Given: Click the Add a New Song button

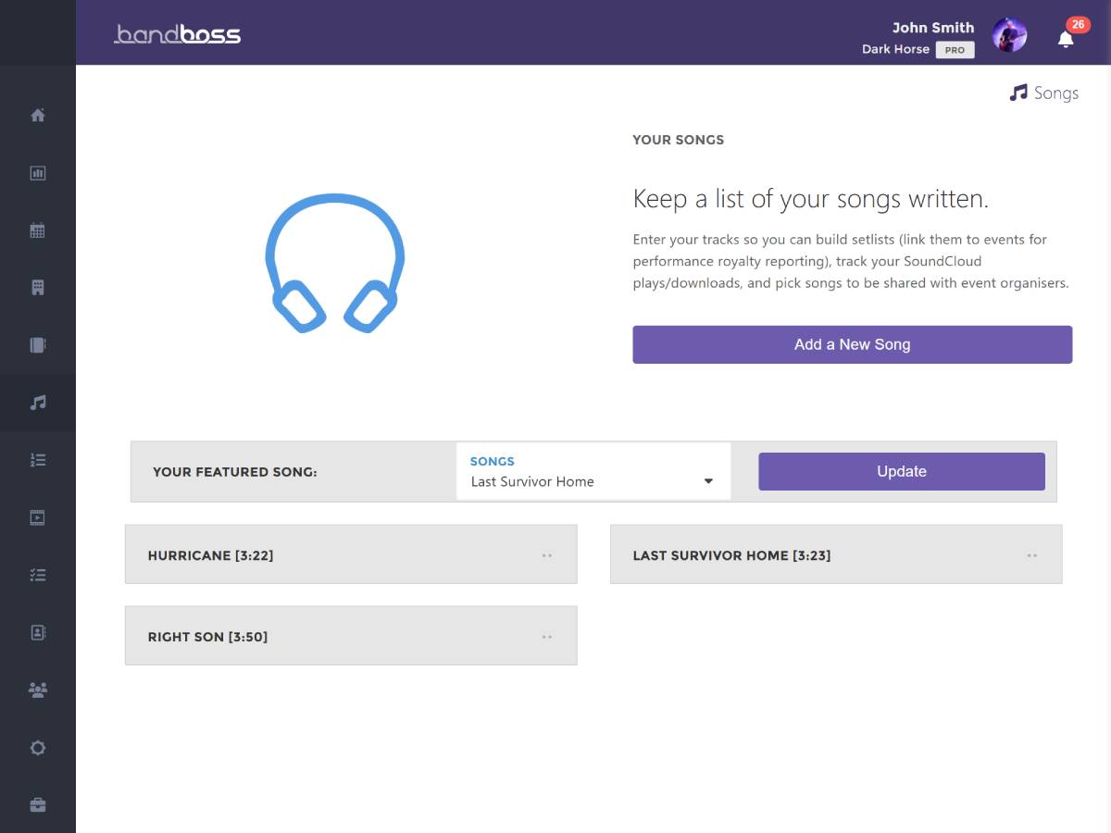Looking at the screenshot, I should tap(852, 344).
